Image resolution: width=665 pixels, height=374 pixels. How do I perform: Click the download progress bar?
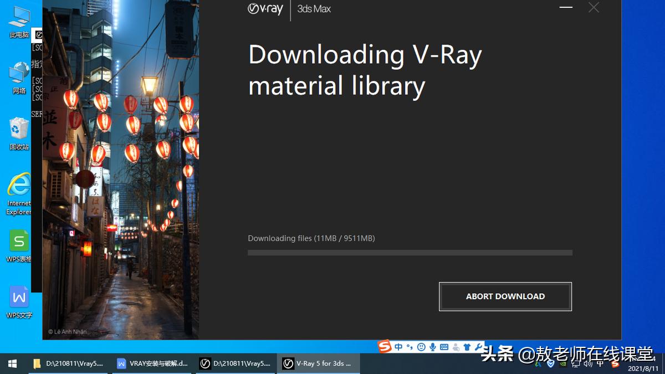(x=410, y=253)
